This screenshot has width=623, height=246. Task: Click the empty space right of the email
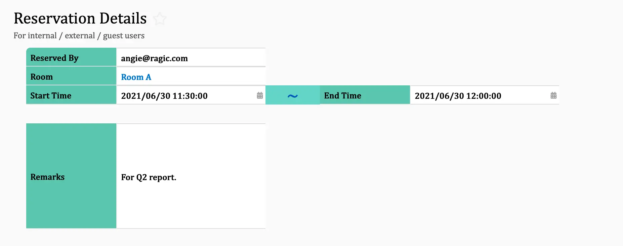227,58
